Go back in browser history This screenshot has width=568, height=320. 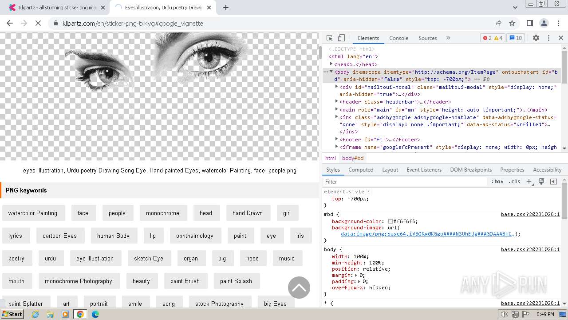[10, 23]
